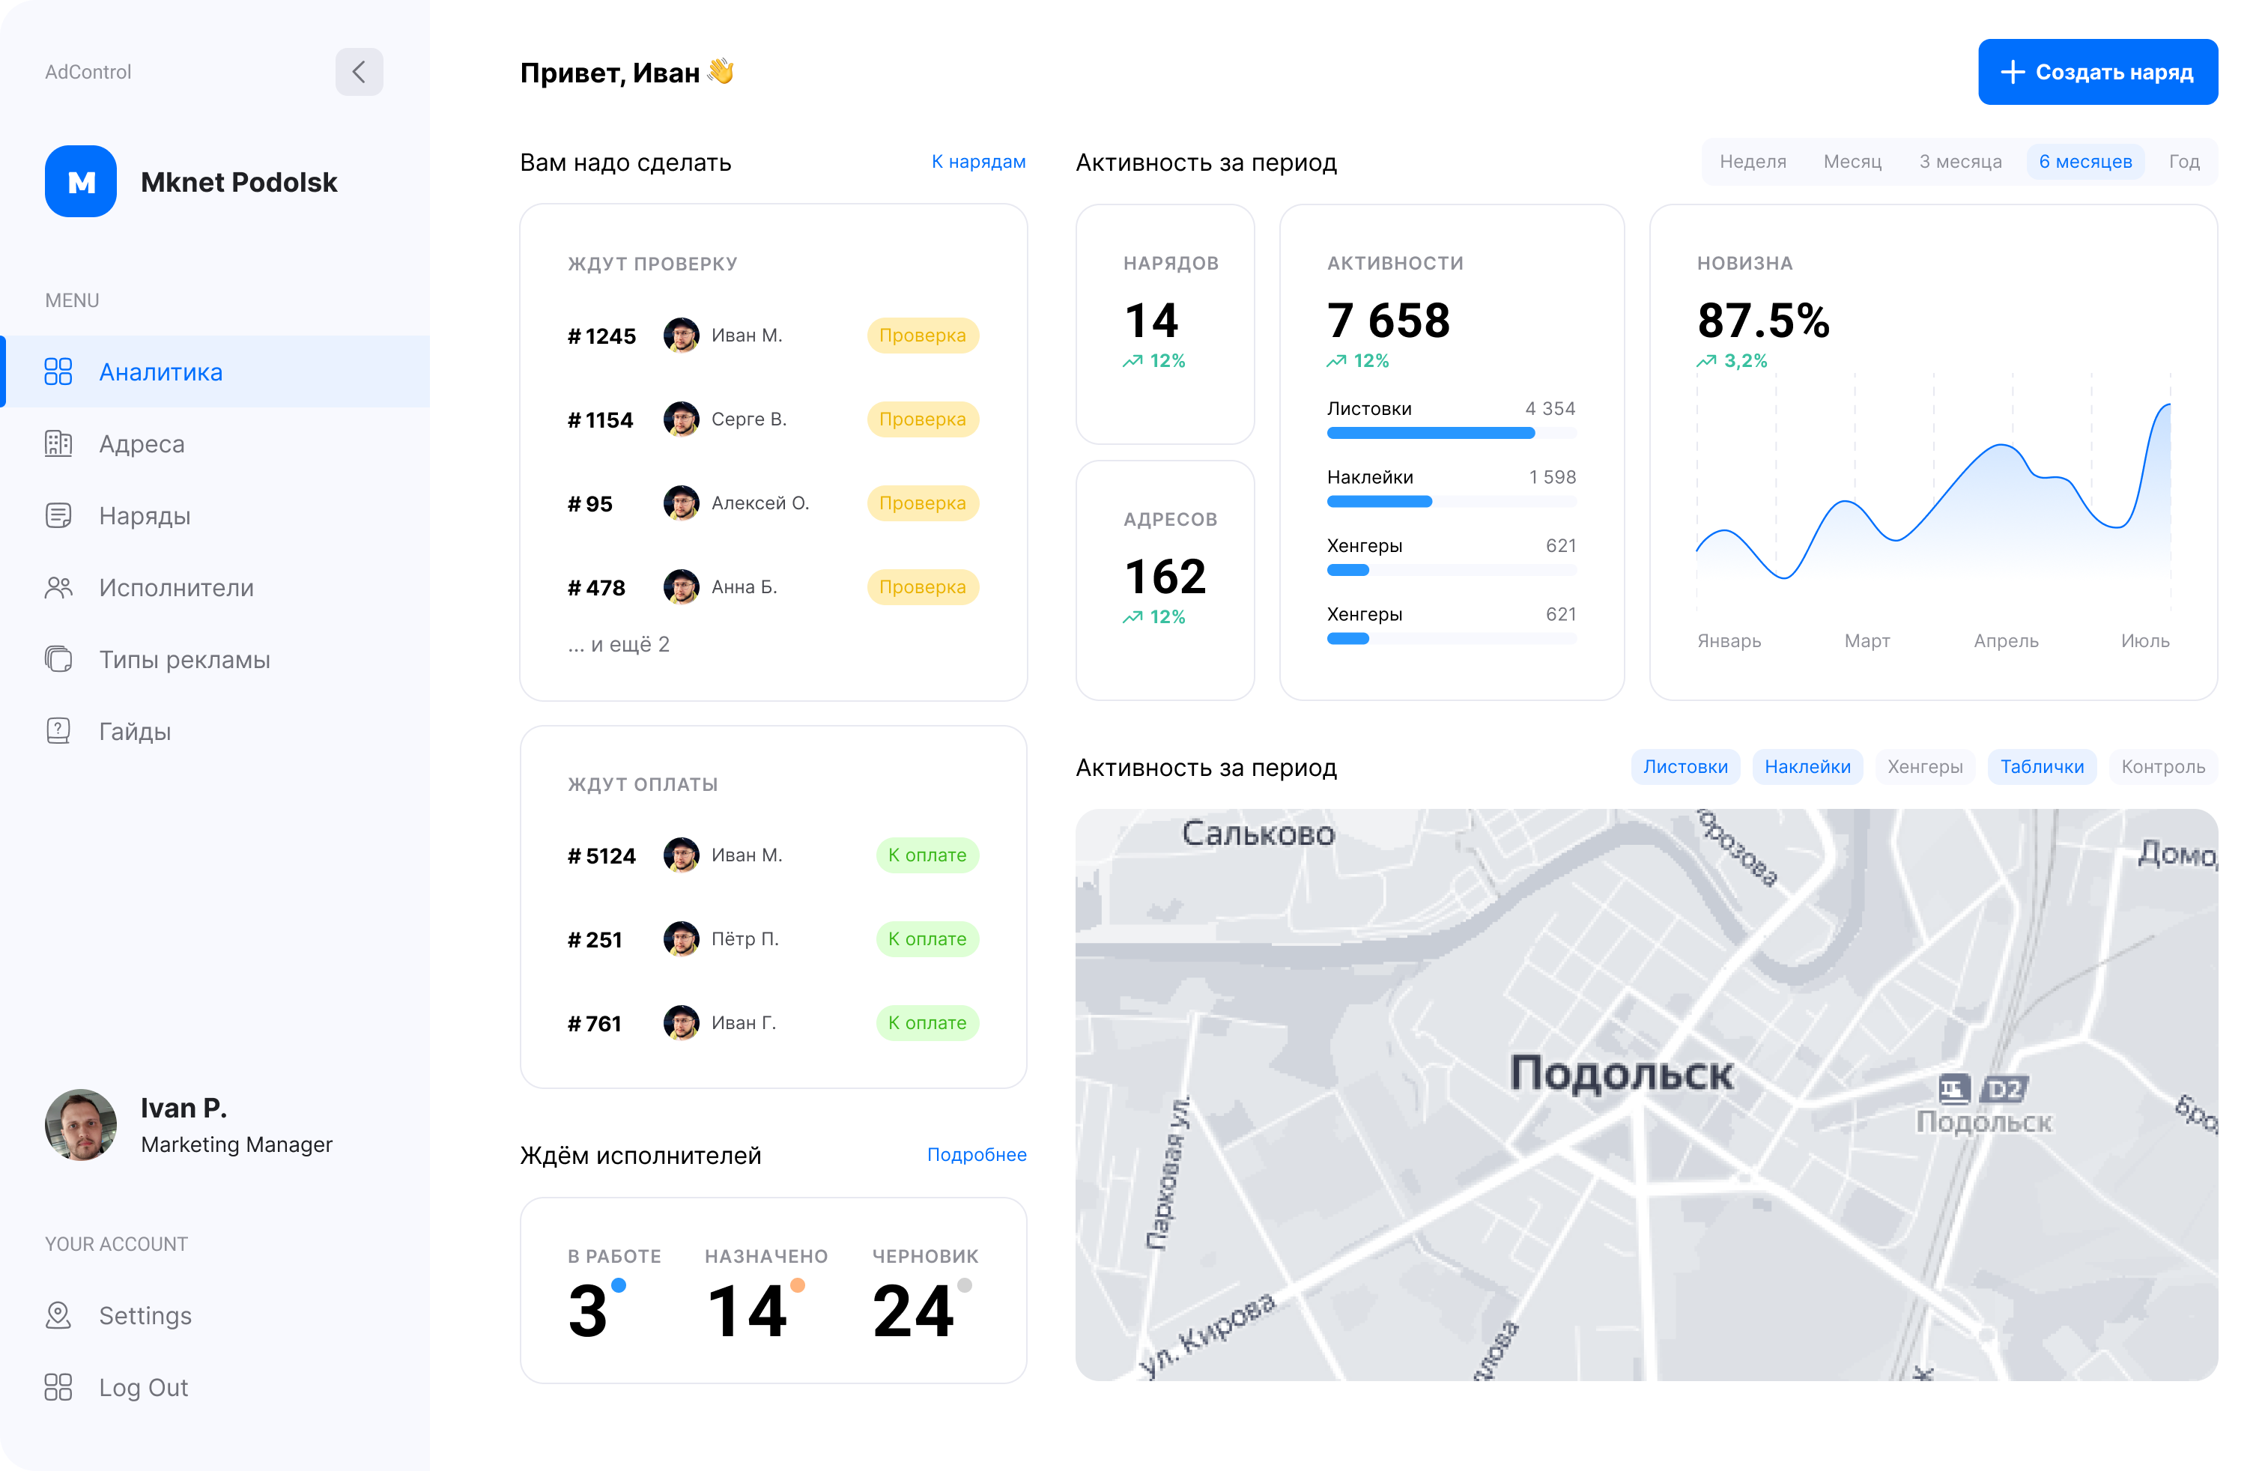This screenshot has width=2265, height=1471.
Task: Click avatar of Пётр П.
Action: click(x=682, y=938)
